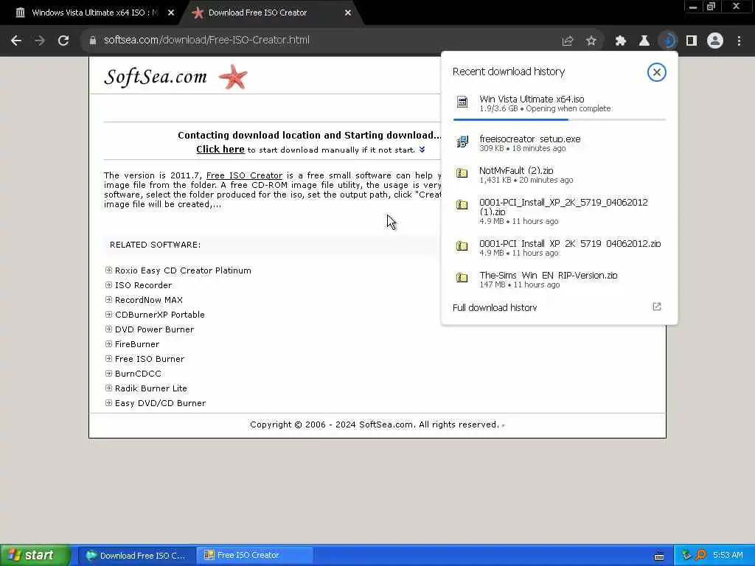Click the bullet icon beside BurnCDCC
755x566 pixels.
108,374
